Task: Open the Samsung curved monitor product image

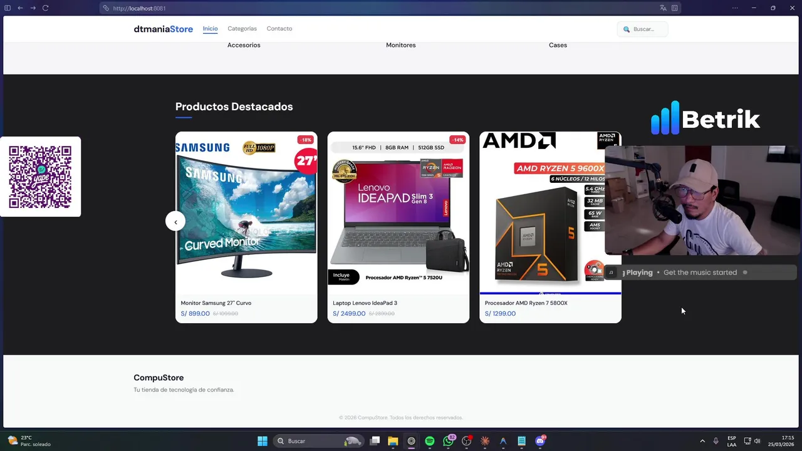Action: coord(246,213)
